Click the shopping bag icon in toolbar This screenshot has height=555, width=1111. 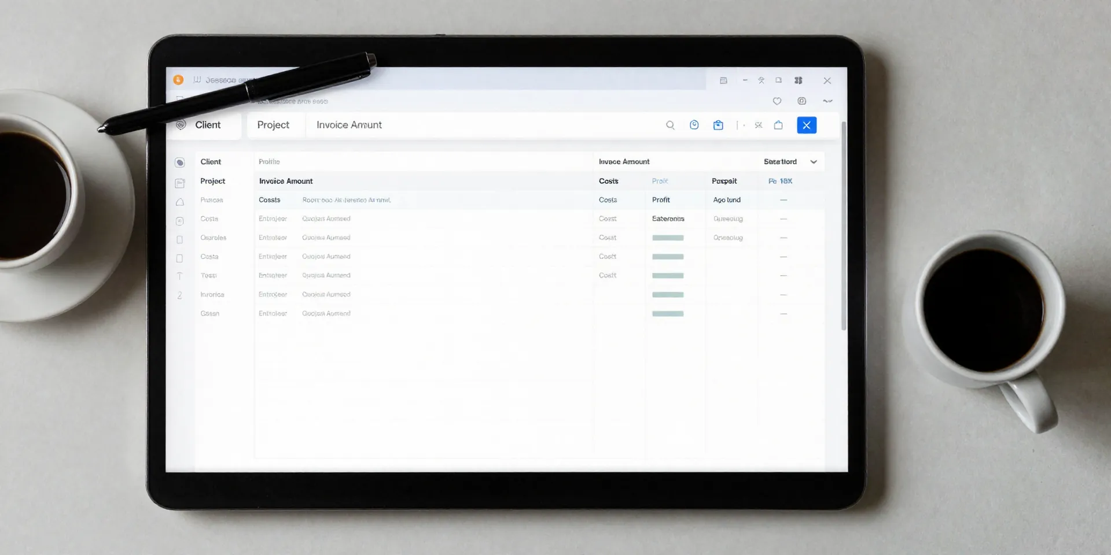[778, 125]
